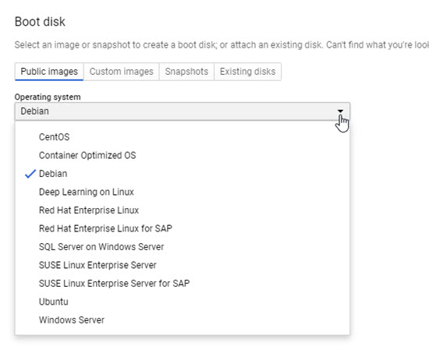Choose Ubuntu from the OS list
The image size is (429, 353).
[183, 302]
